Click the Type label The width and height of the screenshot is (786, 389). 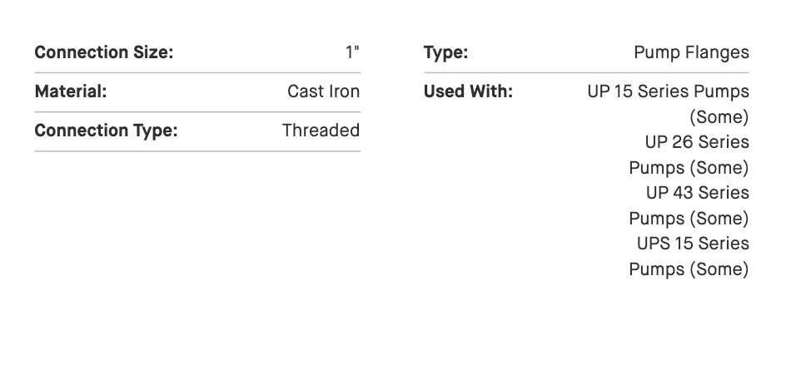tap(445, 52)
